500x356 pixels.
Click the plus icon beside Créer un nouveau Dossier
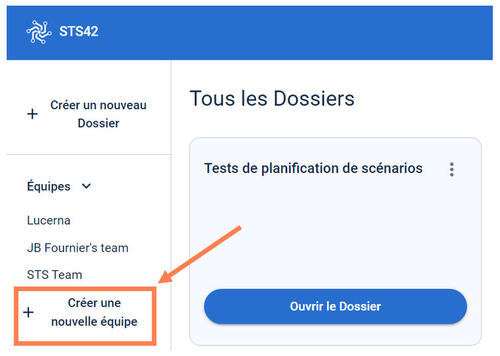(32, 114)
